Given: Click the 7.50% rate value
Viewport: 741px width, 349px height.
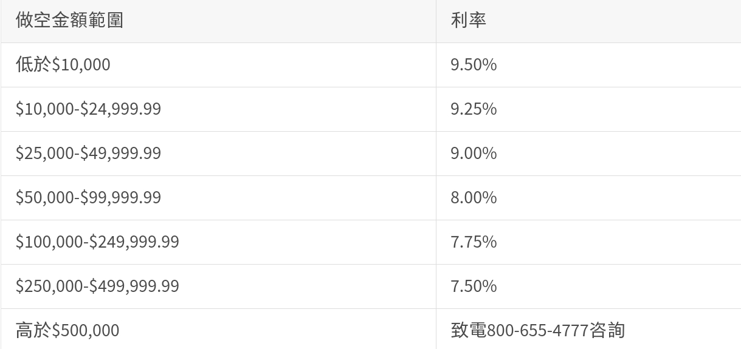Looking at the screenshot, I should 474,286.
